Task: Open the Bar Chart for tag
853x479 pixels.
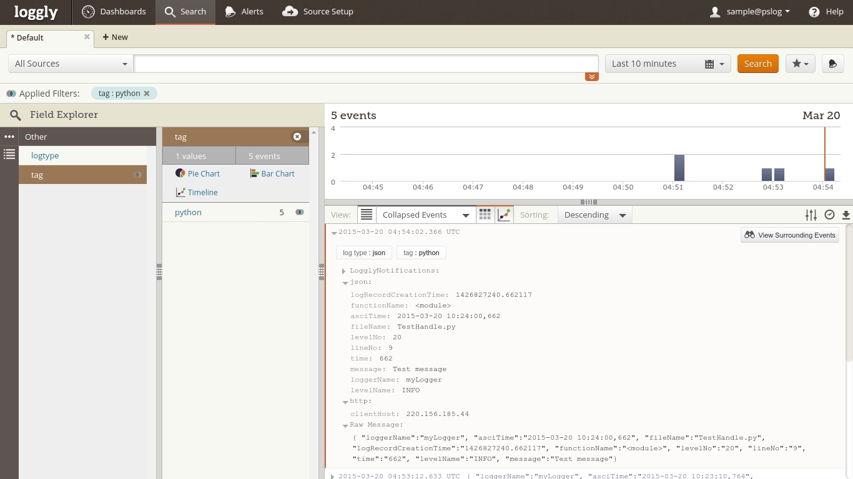Action: [x=272, y=173]
